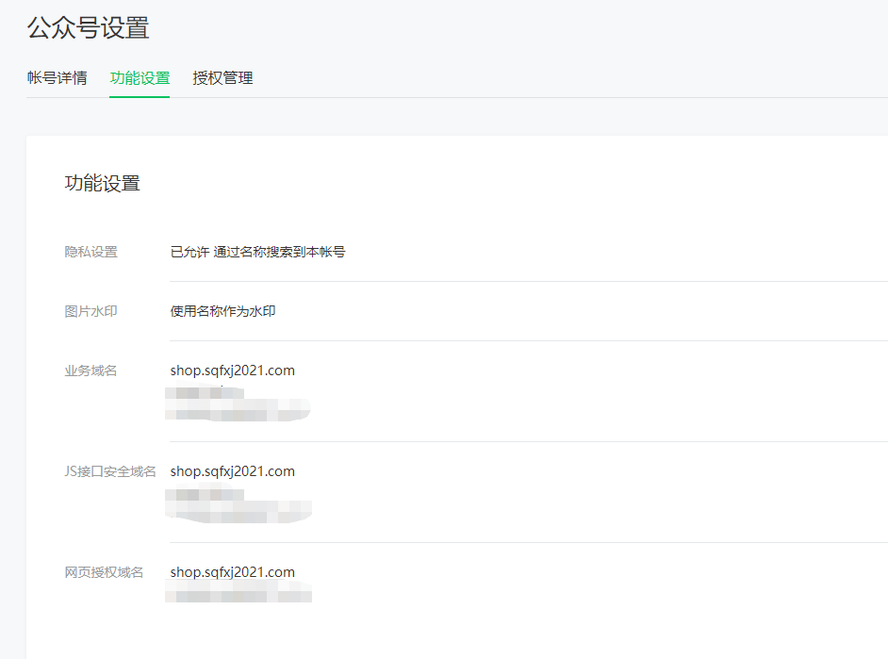
Task: Select the 图片水印 row label
Action: [90, 311]
